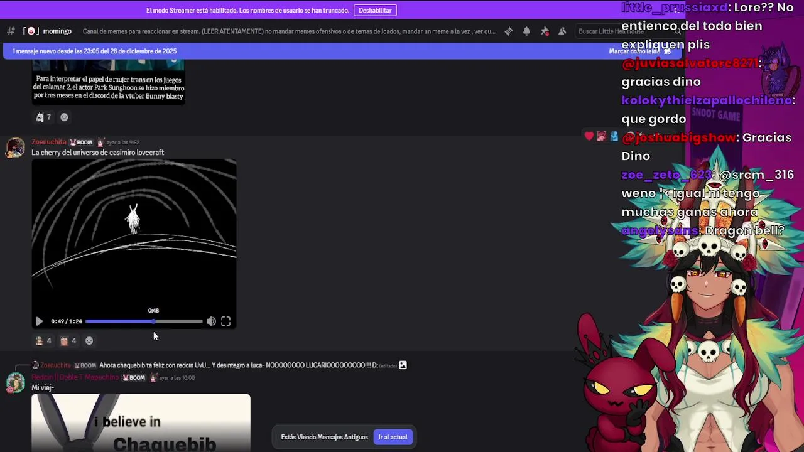Open notification settings bell icon
This screenshot has height=452, width=804.
[x=526, y=31]
